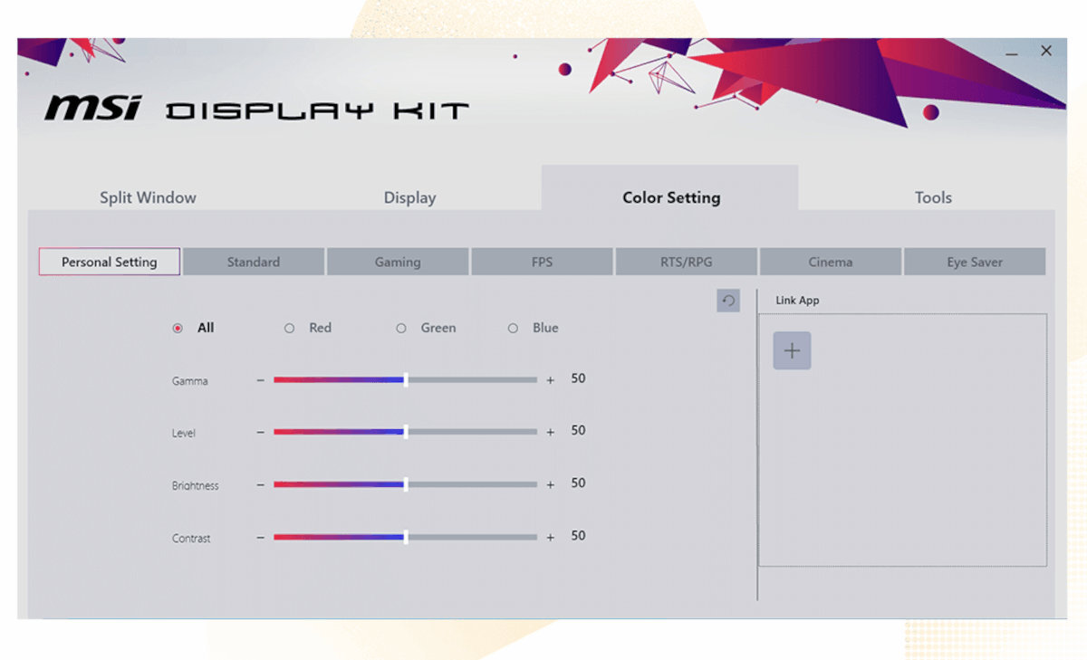Select the Blue channel radio button

513,329
